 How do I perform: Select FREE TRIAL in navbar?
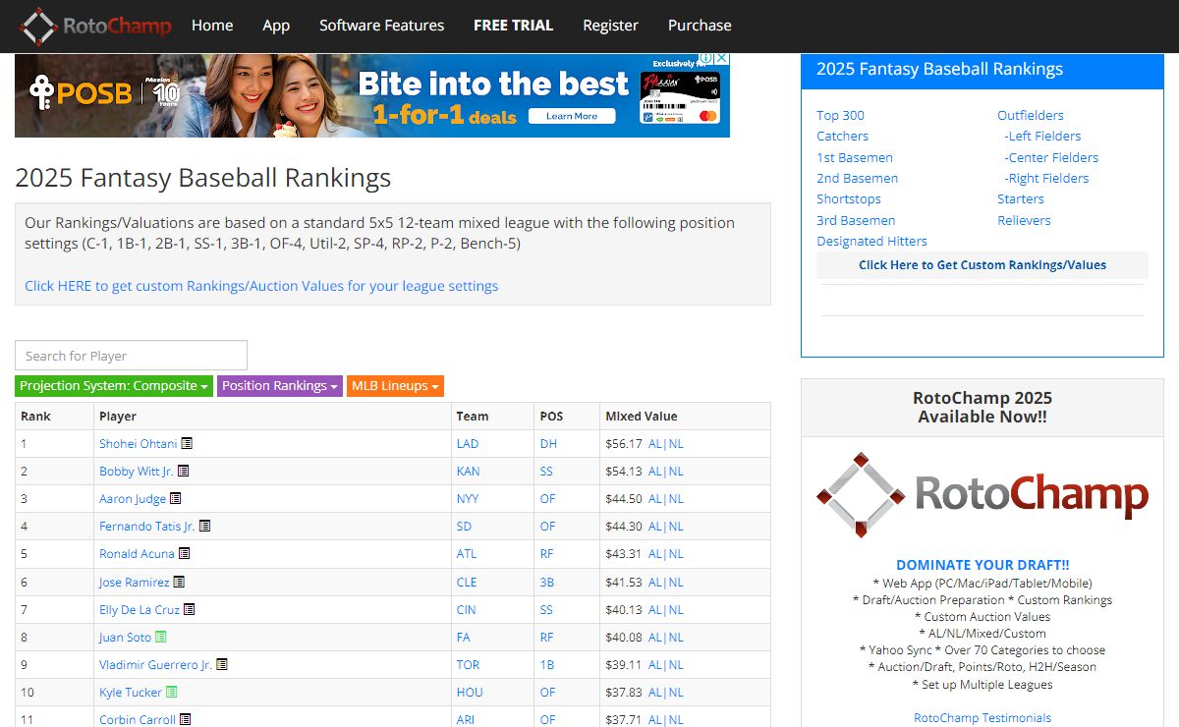[x=513, y=26]
